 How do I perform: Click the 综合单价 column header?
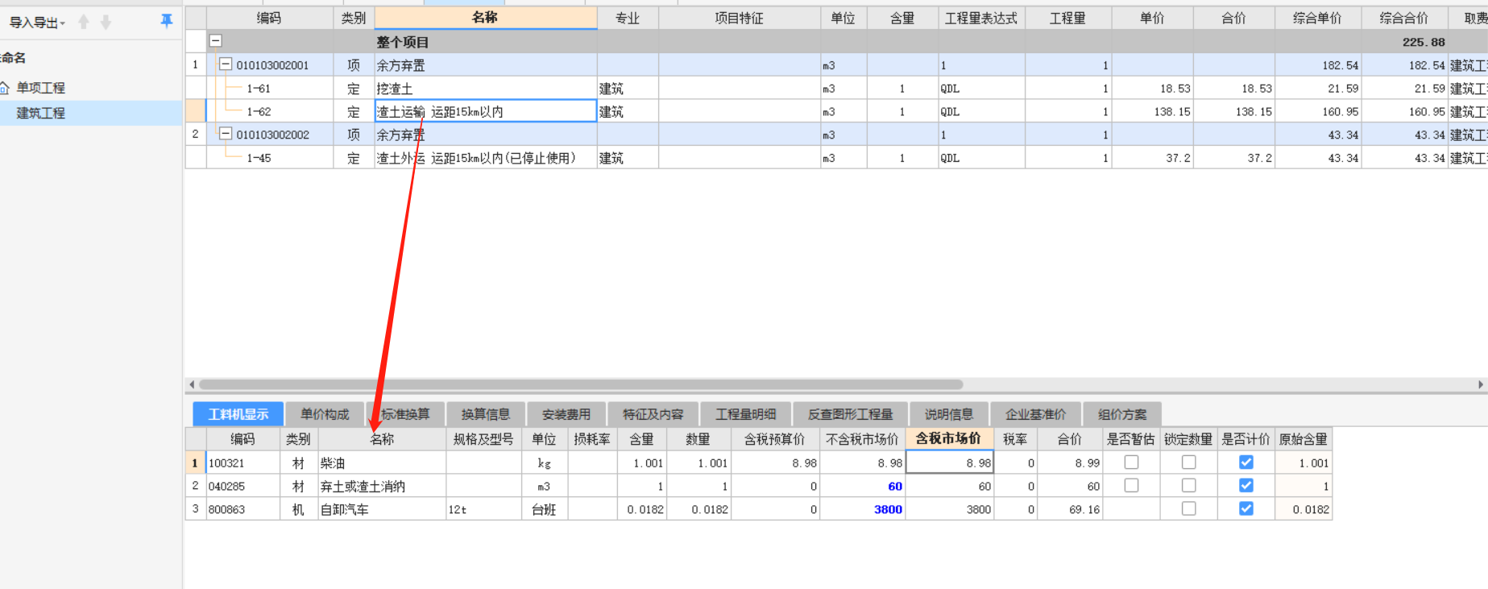pos(1317,18)
